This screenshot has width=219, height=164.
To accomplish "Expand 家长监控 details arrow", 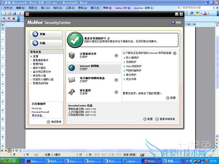I will coord(116,92).
